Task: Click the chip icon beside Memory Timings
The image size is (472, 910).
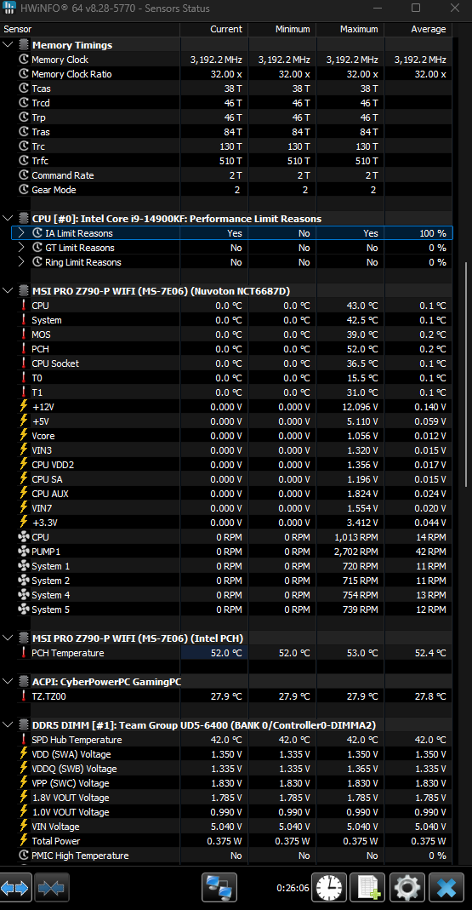Action: [24, 44]
